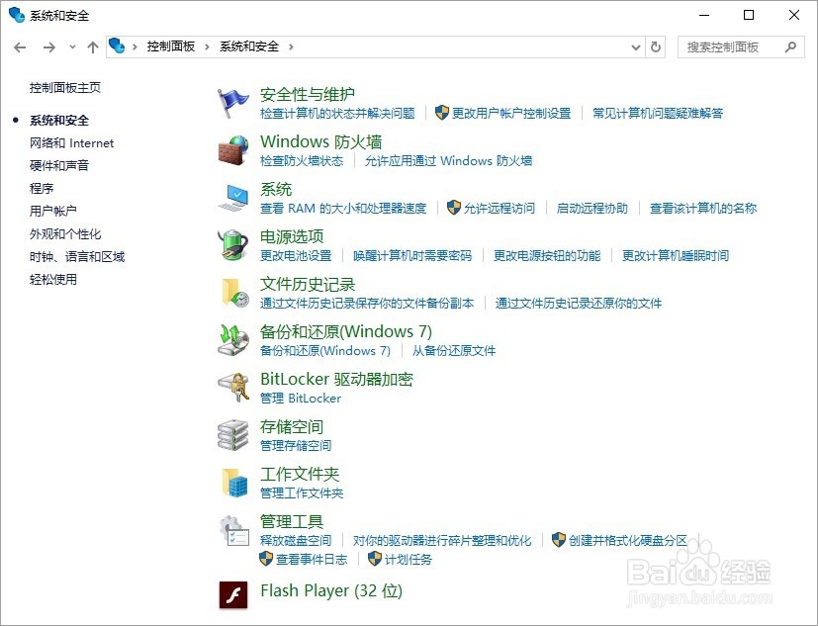Open 安全性与维护 via its flag icon
The image size is (818, 626).
(233, 98)
